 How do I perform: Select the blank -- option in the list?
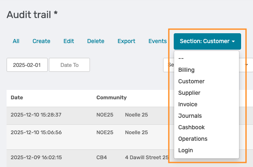pyautogui.click(x=181, y=58)
